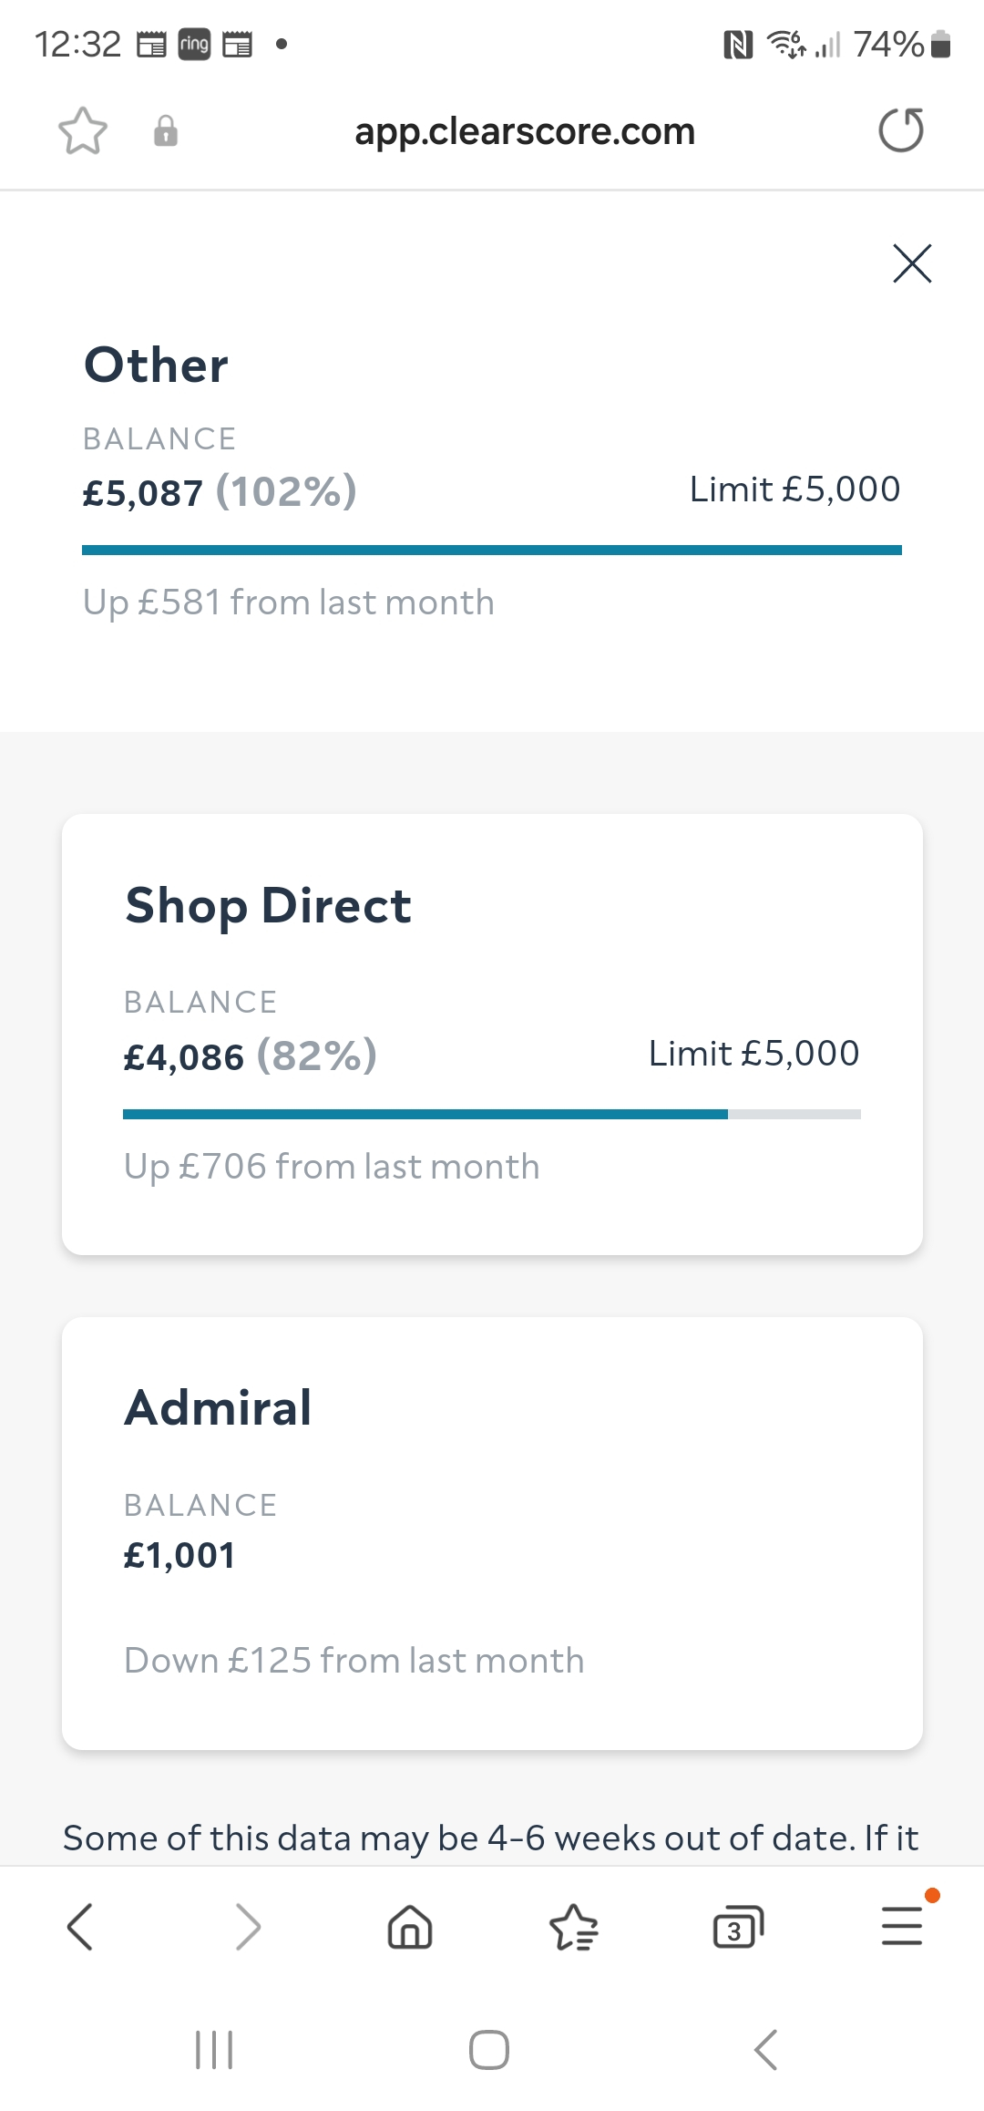Reload the ClearScore page
The image size is (984, 2111).
[x=901, y=130]
